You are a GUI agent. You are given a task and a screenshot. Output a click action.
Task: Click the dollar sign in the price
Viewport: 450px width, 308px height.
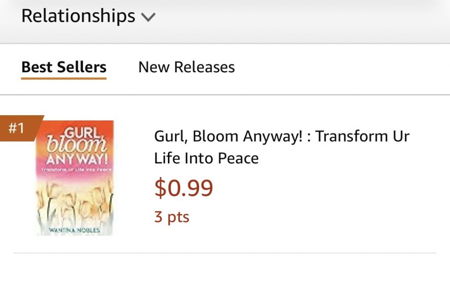click(160, 188)
